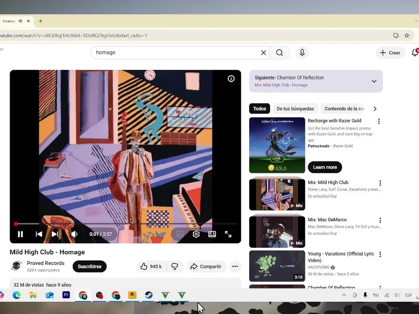Click Learn more on Razer ad

[x=325, y=167]
